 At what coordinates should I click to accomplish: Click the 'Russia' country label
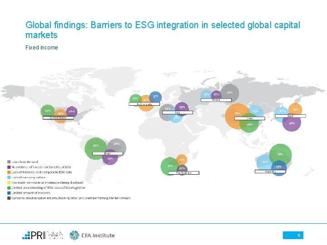pyautogui.click(x=216, y=100)
